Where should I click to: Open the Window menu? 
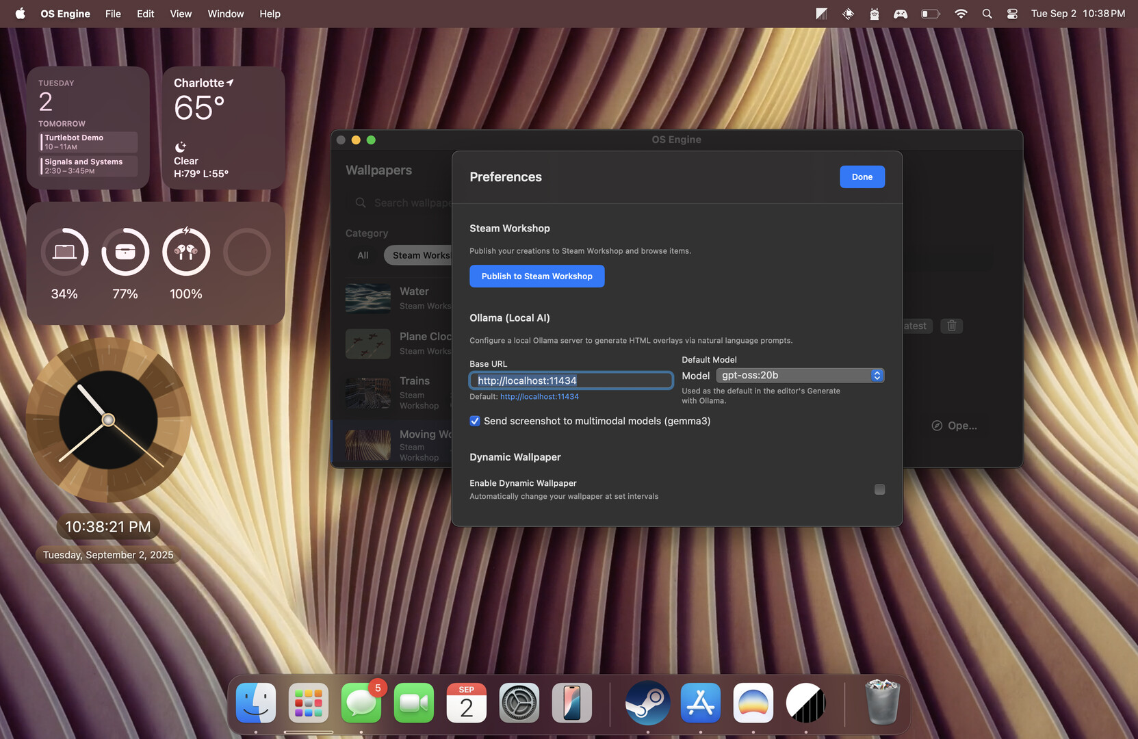click(225, 13)
